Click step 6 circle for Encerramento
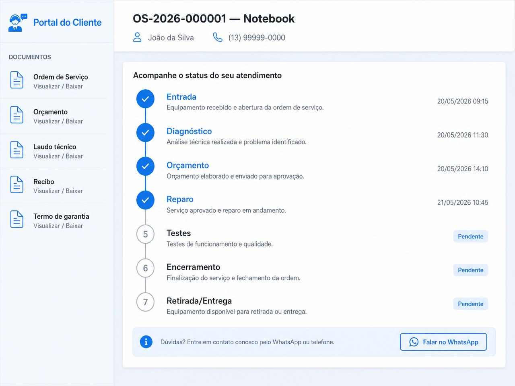 (145, 268)
